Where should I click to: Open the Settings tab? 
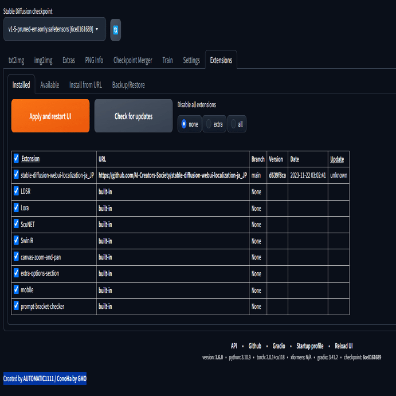pyautogui.click(x=191, y=60)
